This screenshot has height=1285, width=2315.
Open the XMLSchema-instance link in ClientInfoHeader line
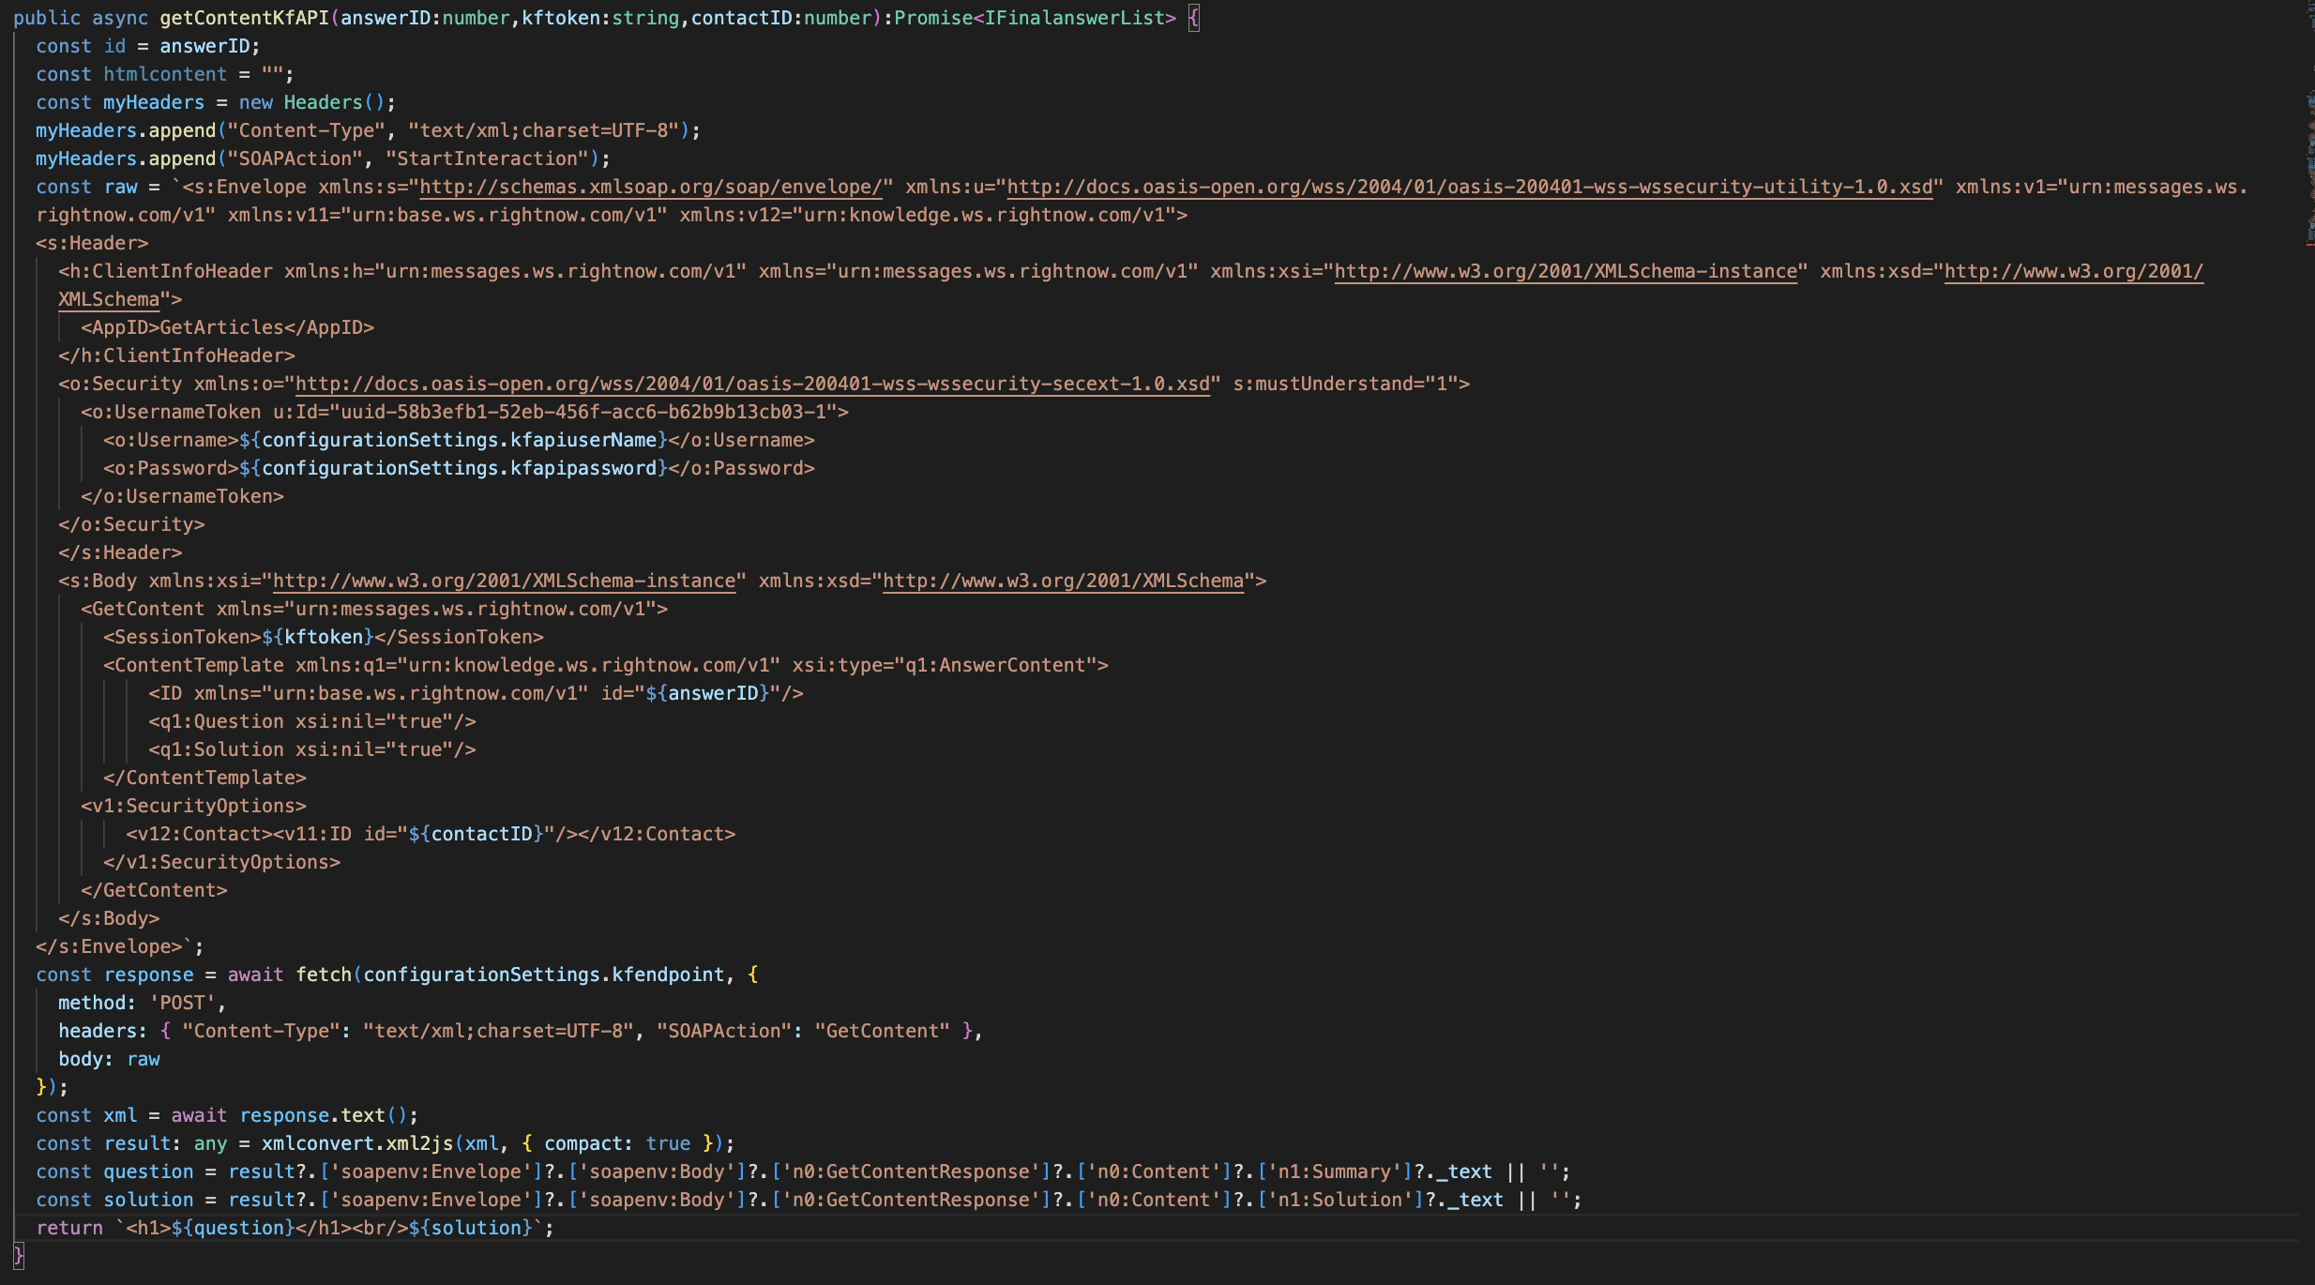click(1565, 271)
